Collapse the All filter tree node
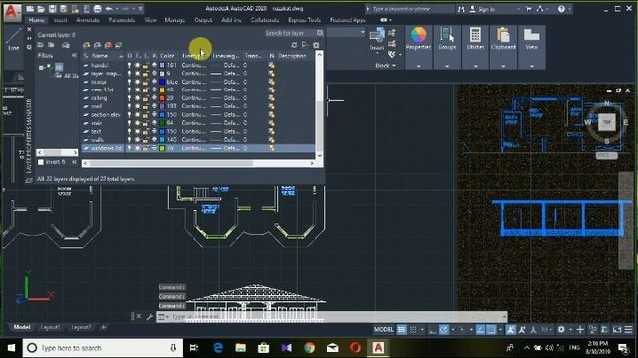This screenshot has height=358, width=638. pos(41,67)
